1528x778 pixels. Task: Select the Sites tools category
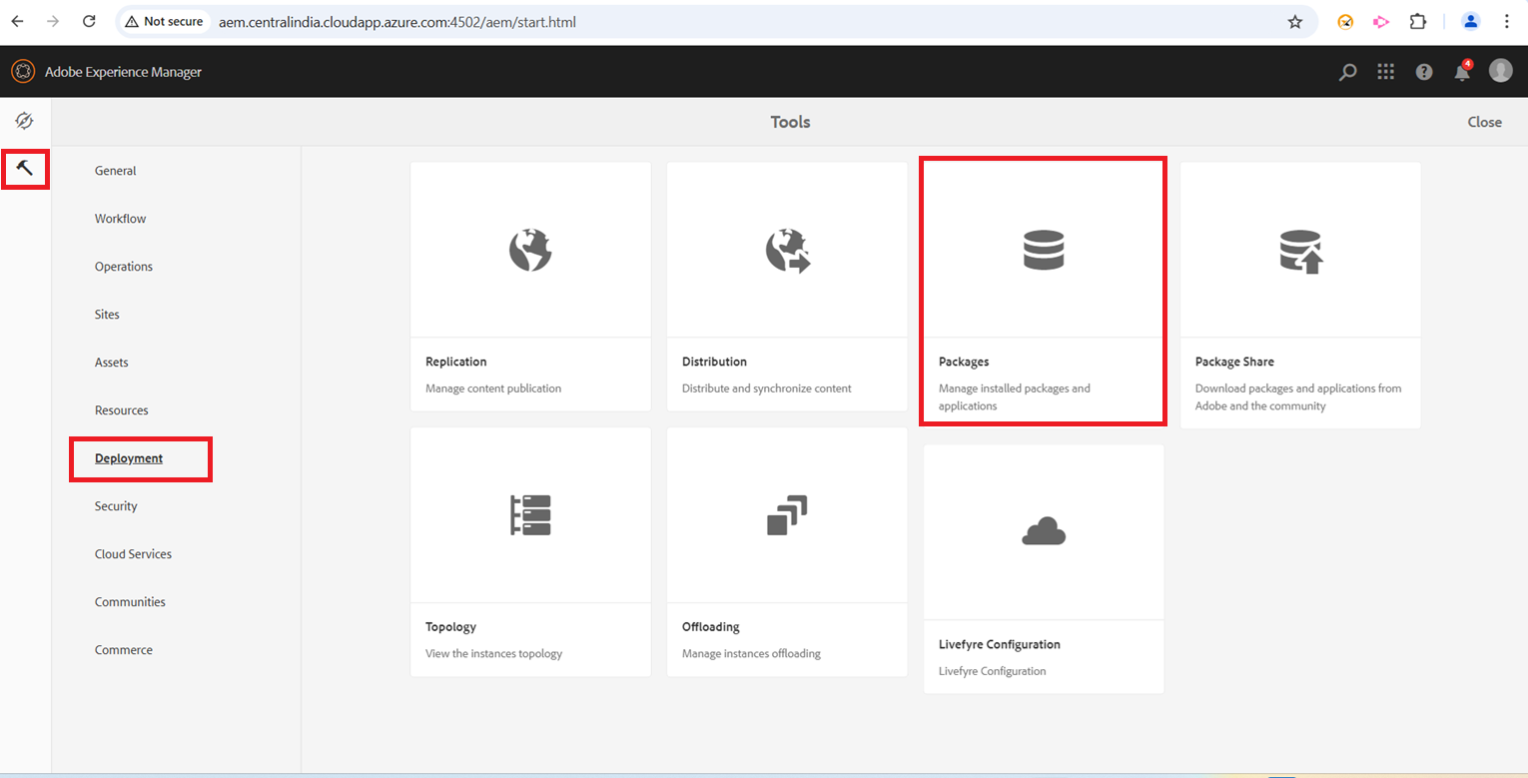pos(107,315)
